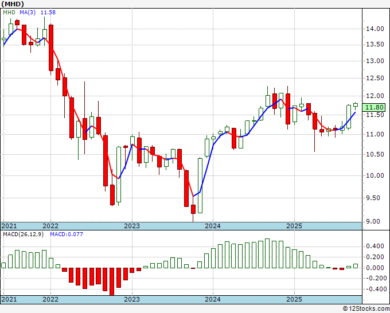
Task: Click 2022 on the price chart time axis
Action: click(x=50, y=226)
